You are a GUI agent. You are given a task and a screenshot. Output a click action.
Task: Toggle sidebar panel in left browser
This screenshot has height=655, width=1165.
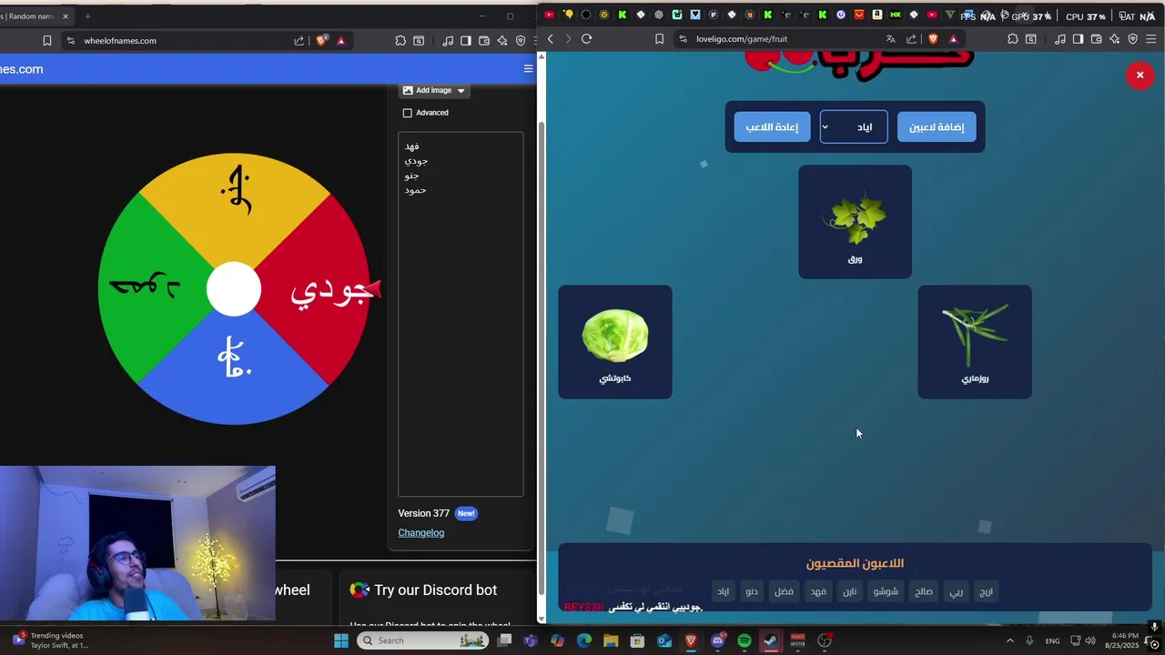coord(466,40)
